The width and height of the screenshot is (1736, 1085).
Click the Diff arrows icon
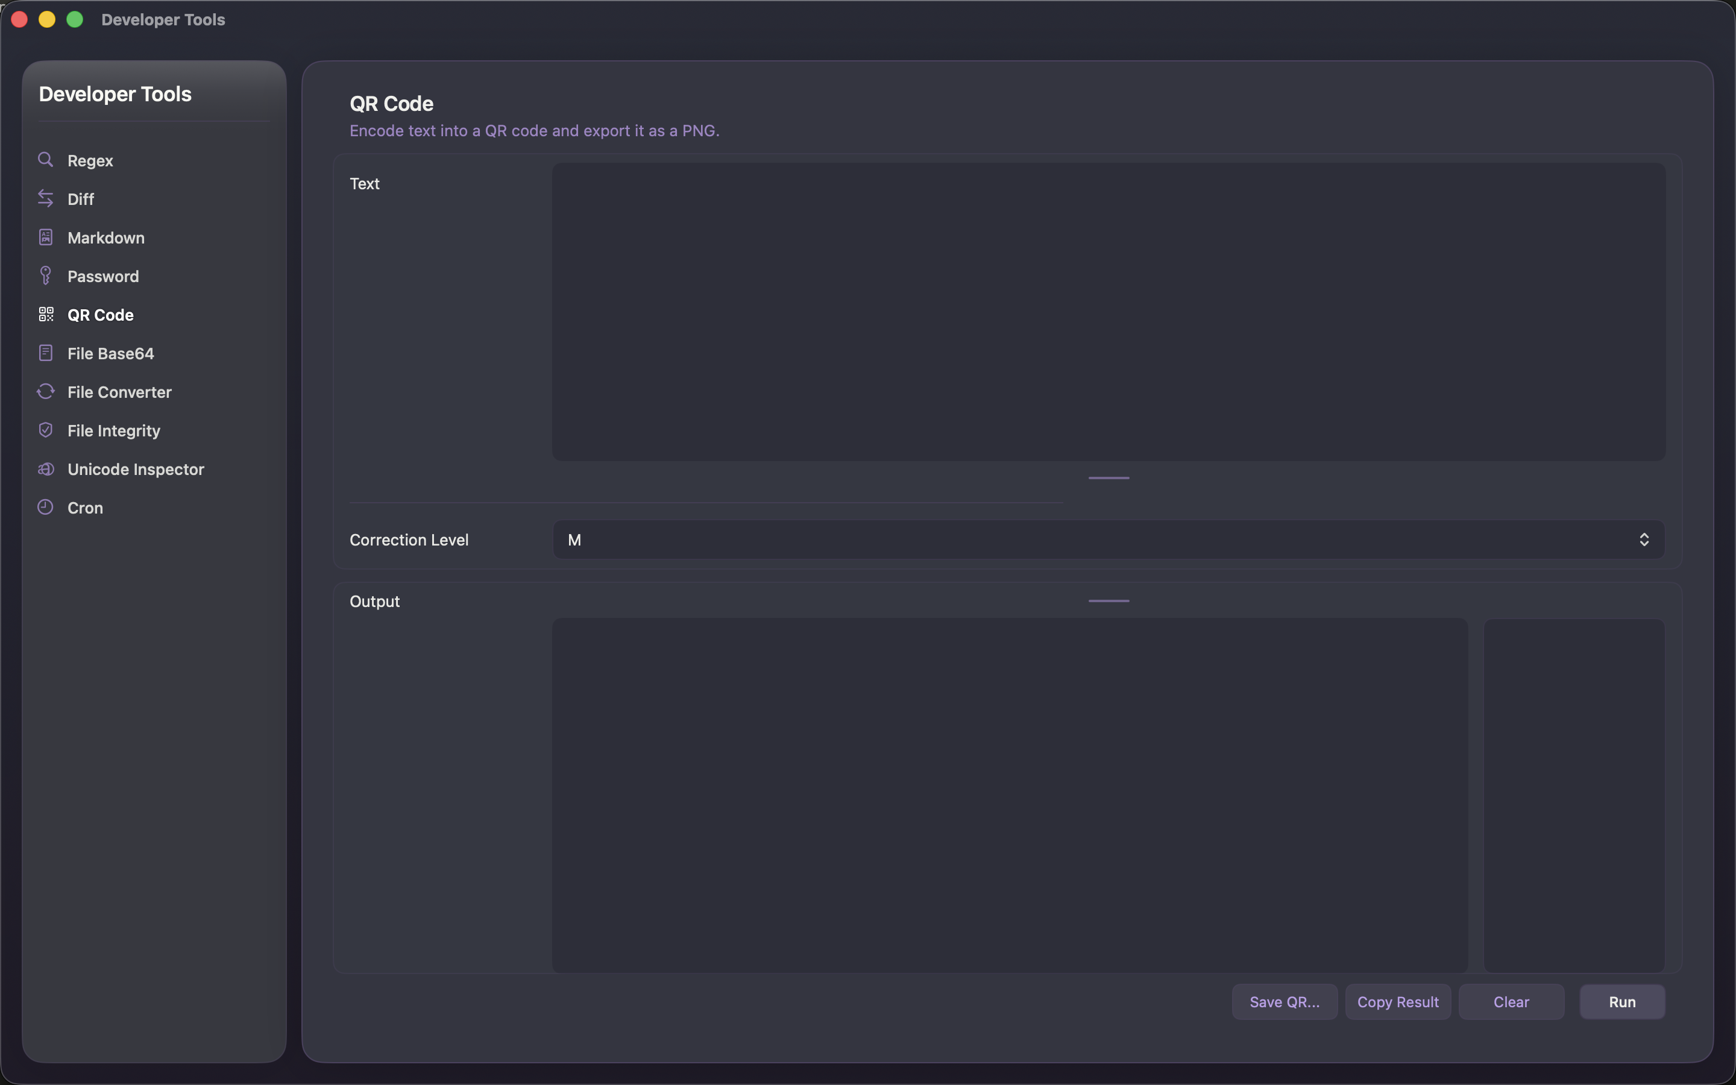tap(45, 199)
